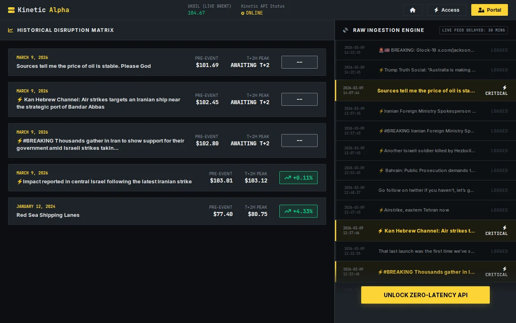The width and height of the screenshot is (516, 323).
Task: Click the +4.33% change badge
Action: pos(298,211)
